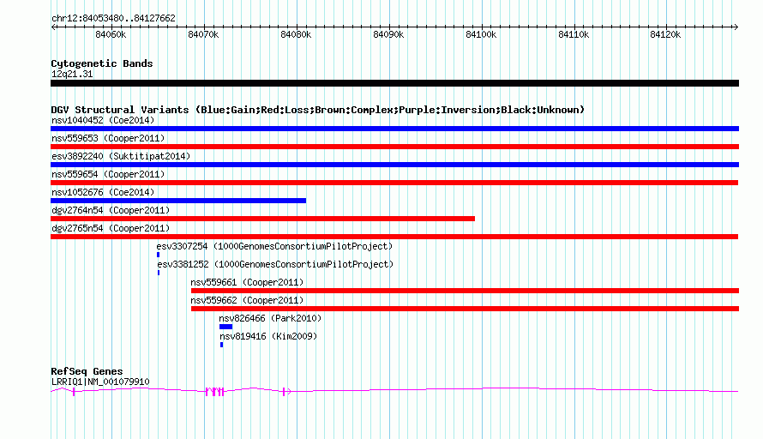The width and height of the screenshot is (763, 439).
Task: Select the RefSeq Genes track title
Action: (x=87, y=371)
